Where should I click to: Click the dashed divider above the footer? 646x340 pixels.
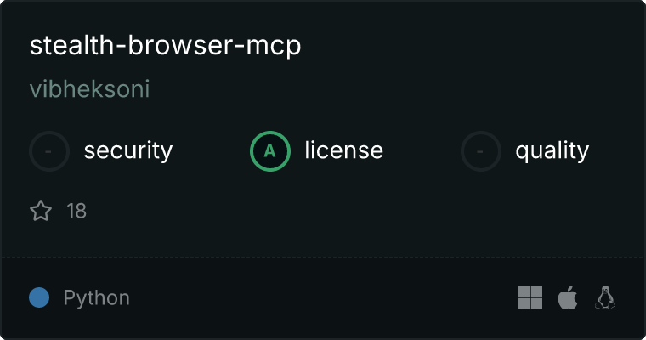point(323,258)
